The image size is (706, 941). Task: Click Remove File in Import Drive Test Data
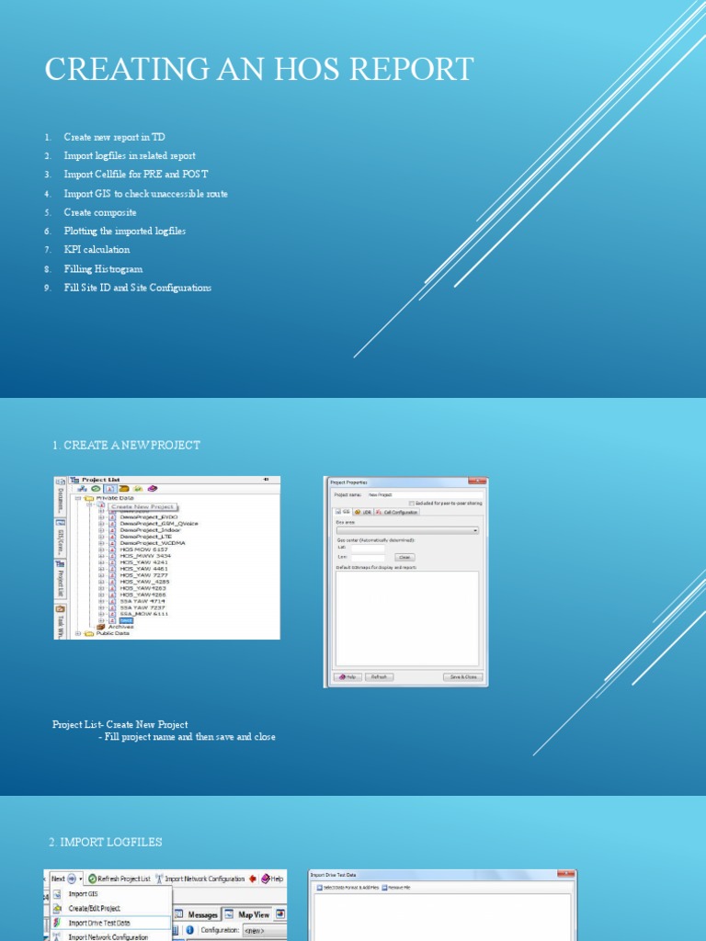point(396,887)
